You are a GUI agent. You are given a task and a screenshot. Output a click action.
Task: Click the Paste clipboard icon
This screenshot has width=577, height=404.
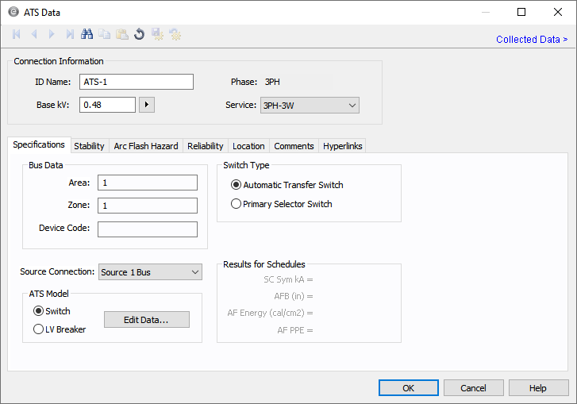click(121, 34)
